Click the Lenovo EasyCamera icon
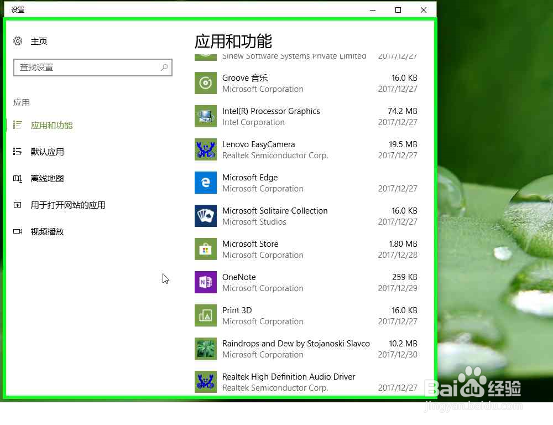This screenshot has width=553, height=425. (206, 149)
